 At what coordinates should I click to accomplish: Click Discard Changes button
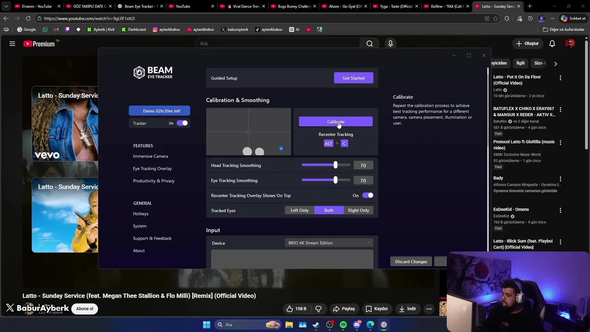click(411, 261)
